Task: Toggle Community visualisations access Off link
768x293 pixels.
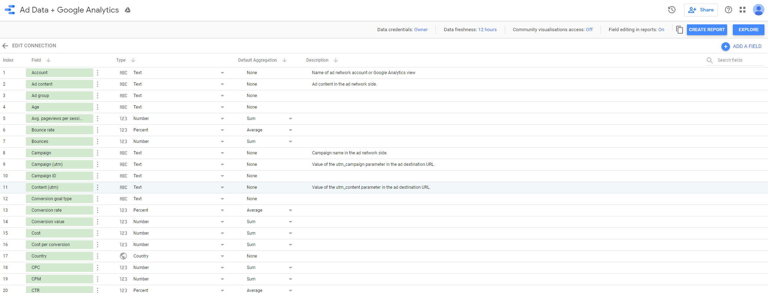Action: click(x=589, y=30)
